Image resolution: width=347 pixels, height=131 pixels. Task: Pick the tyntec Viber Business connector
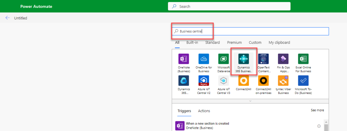[283, 80]
